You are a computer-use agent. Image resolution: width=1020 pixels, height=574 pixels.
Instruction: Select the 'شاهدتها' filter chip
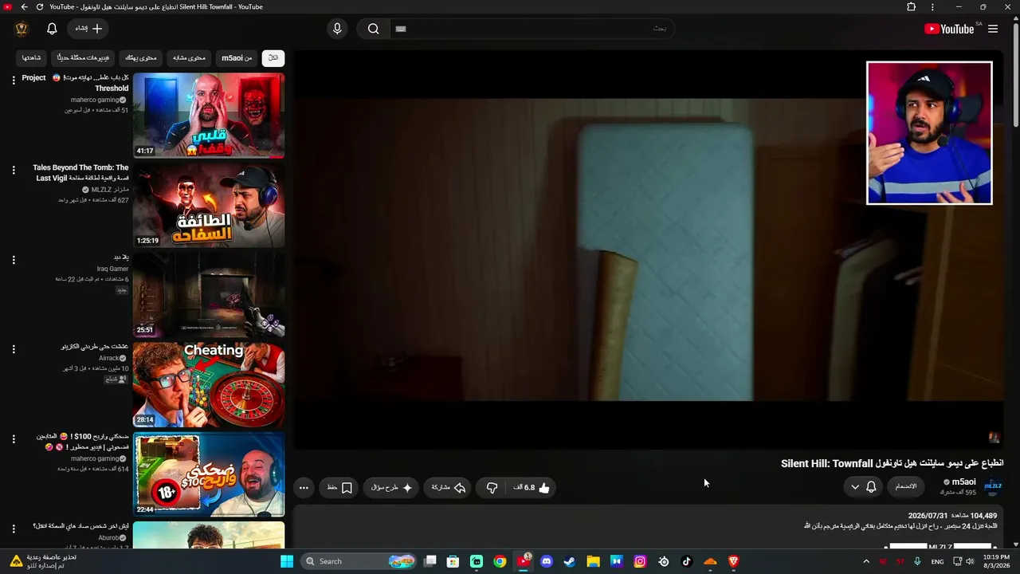tap(32, 58)
